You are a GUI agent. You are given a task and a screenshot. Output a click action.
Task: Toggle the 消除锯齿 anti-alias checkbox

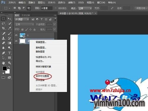pyautogui.click(x=56, y=8)
